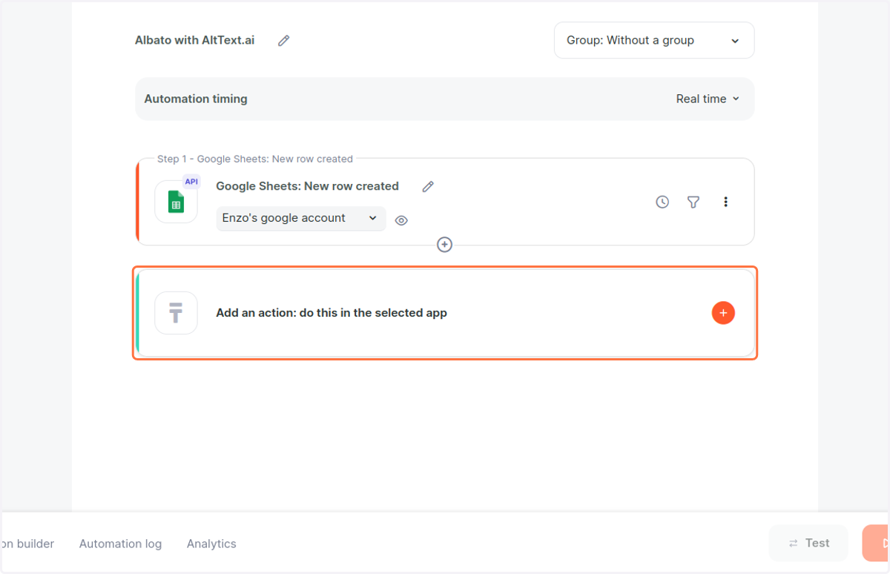
Task: Open the three-dot menu for Step 1
Action: click(725, 202)
